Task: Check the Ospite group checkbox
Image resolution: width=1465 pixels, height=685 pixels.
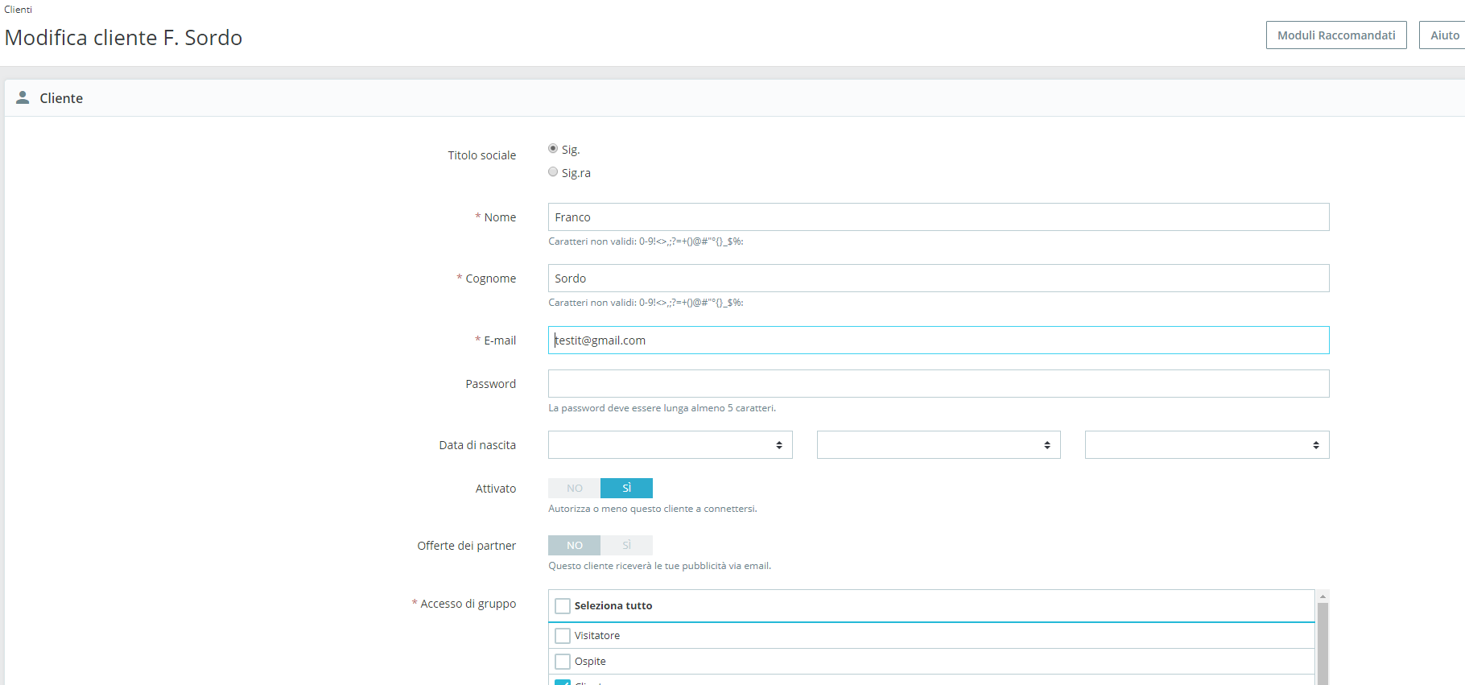Action: tap(563, 662)
